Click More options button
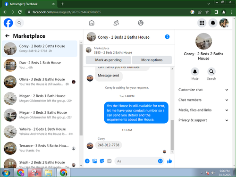 [152, 60]
